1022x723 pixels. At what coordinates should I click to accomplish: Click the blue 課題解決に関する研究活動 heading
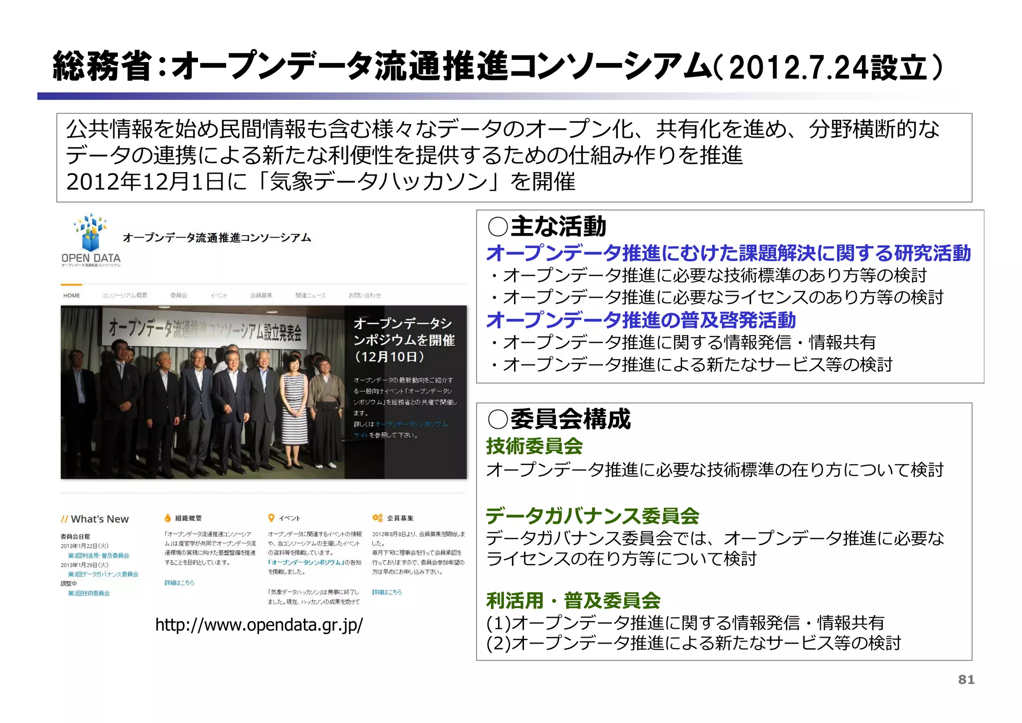(855, 253)
